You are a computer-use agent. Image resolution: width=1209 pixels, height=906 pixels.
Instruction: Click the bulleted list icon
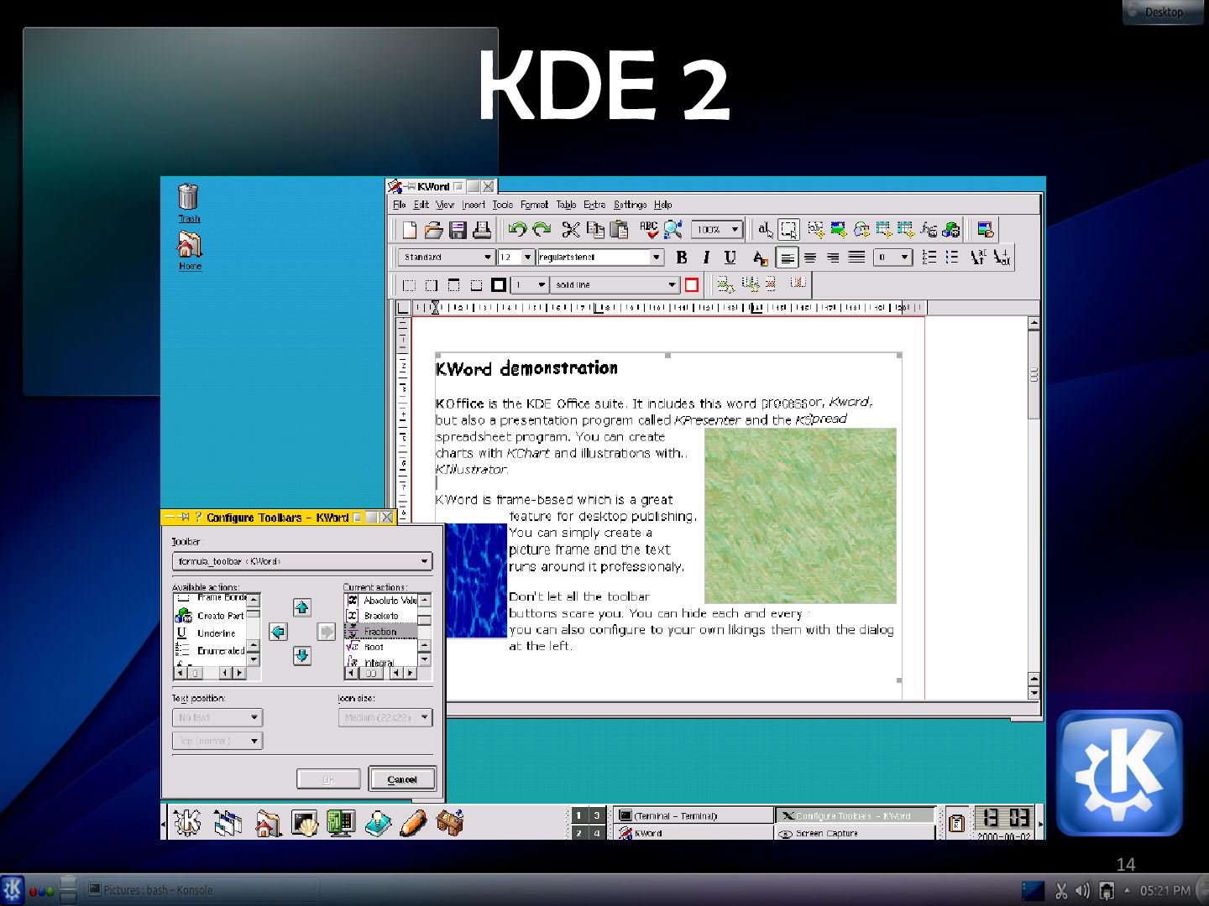point(951,258)
